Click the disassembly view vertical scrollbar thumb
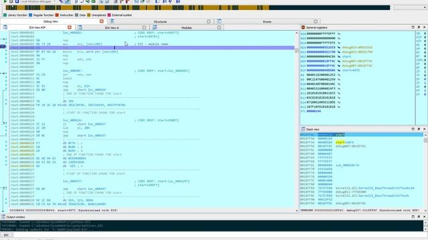 297,51
